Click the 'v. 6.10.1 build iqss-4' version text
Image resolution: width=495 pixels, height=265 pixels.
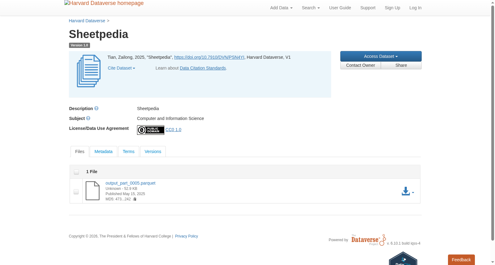(403, 243)
